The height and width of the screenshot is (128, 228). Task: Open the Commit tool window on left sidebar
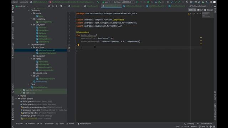click(x=13, y=20)
